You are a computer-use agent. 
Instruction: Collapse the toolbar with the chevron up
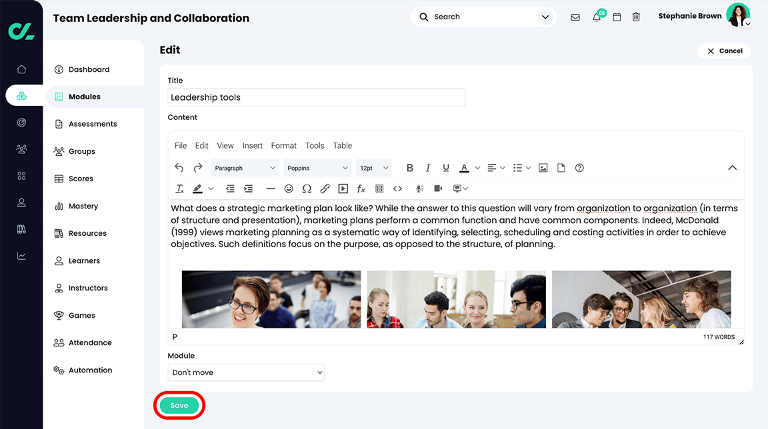(x=732, y=168)
